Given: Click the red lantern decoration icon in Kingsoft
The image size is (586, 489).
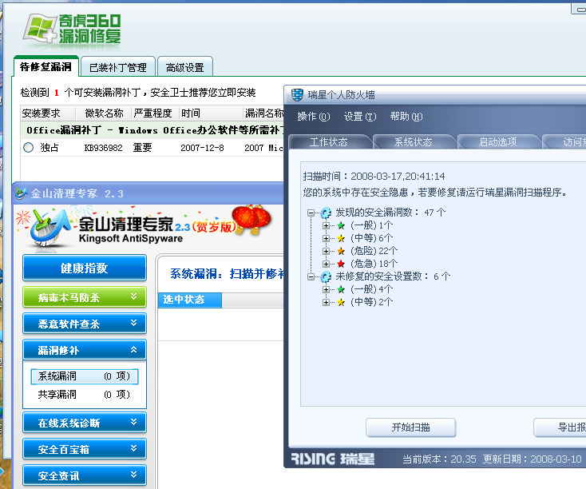Looking at the screenshot, I should click(x=251, y=219).
